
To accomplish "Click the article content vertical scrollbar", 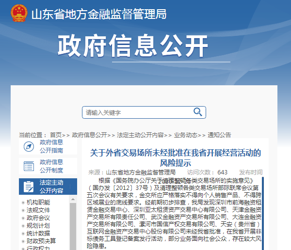I will [263, 214].
